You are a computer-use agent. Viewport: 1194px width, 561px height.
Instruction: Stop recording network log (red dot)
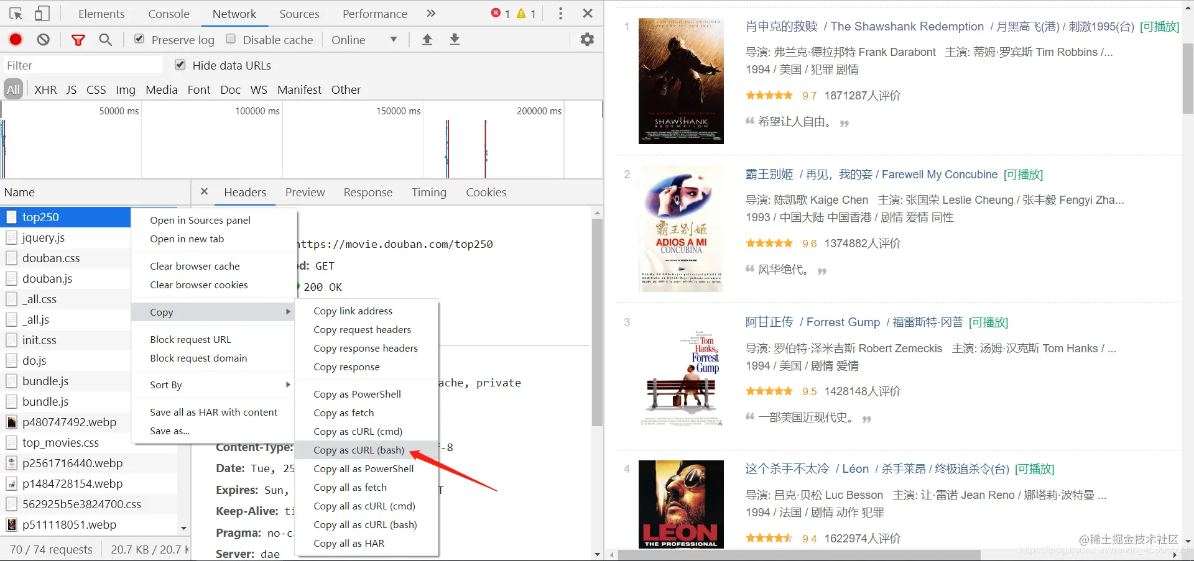[x=16, y=40]
